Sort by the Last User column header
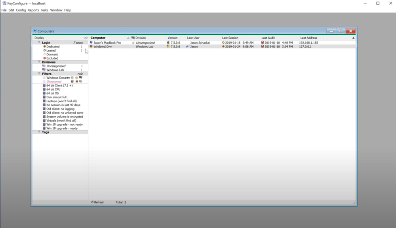396x228 pixels. (x=193, y=38)
